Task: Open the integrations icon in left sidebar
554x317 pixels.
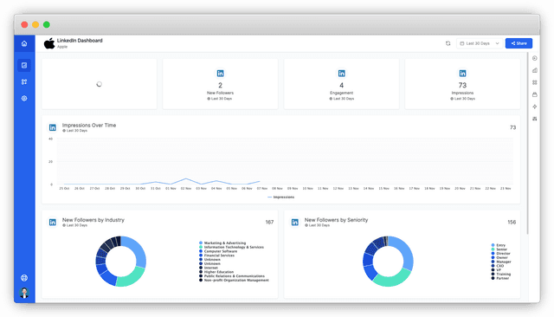Action: 24,81
